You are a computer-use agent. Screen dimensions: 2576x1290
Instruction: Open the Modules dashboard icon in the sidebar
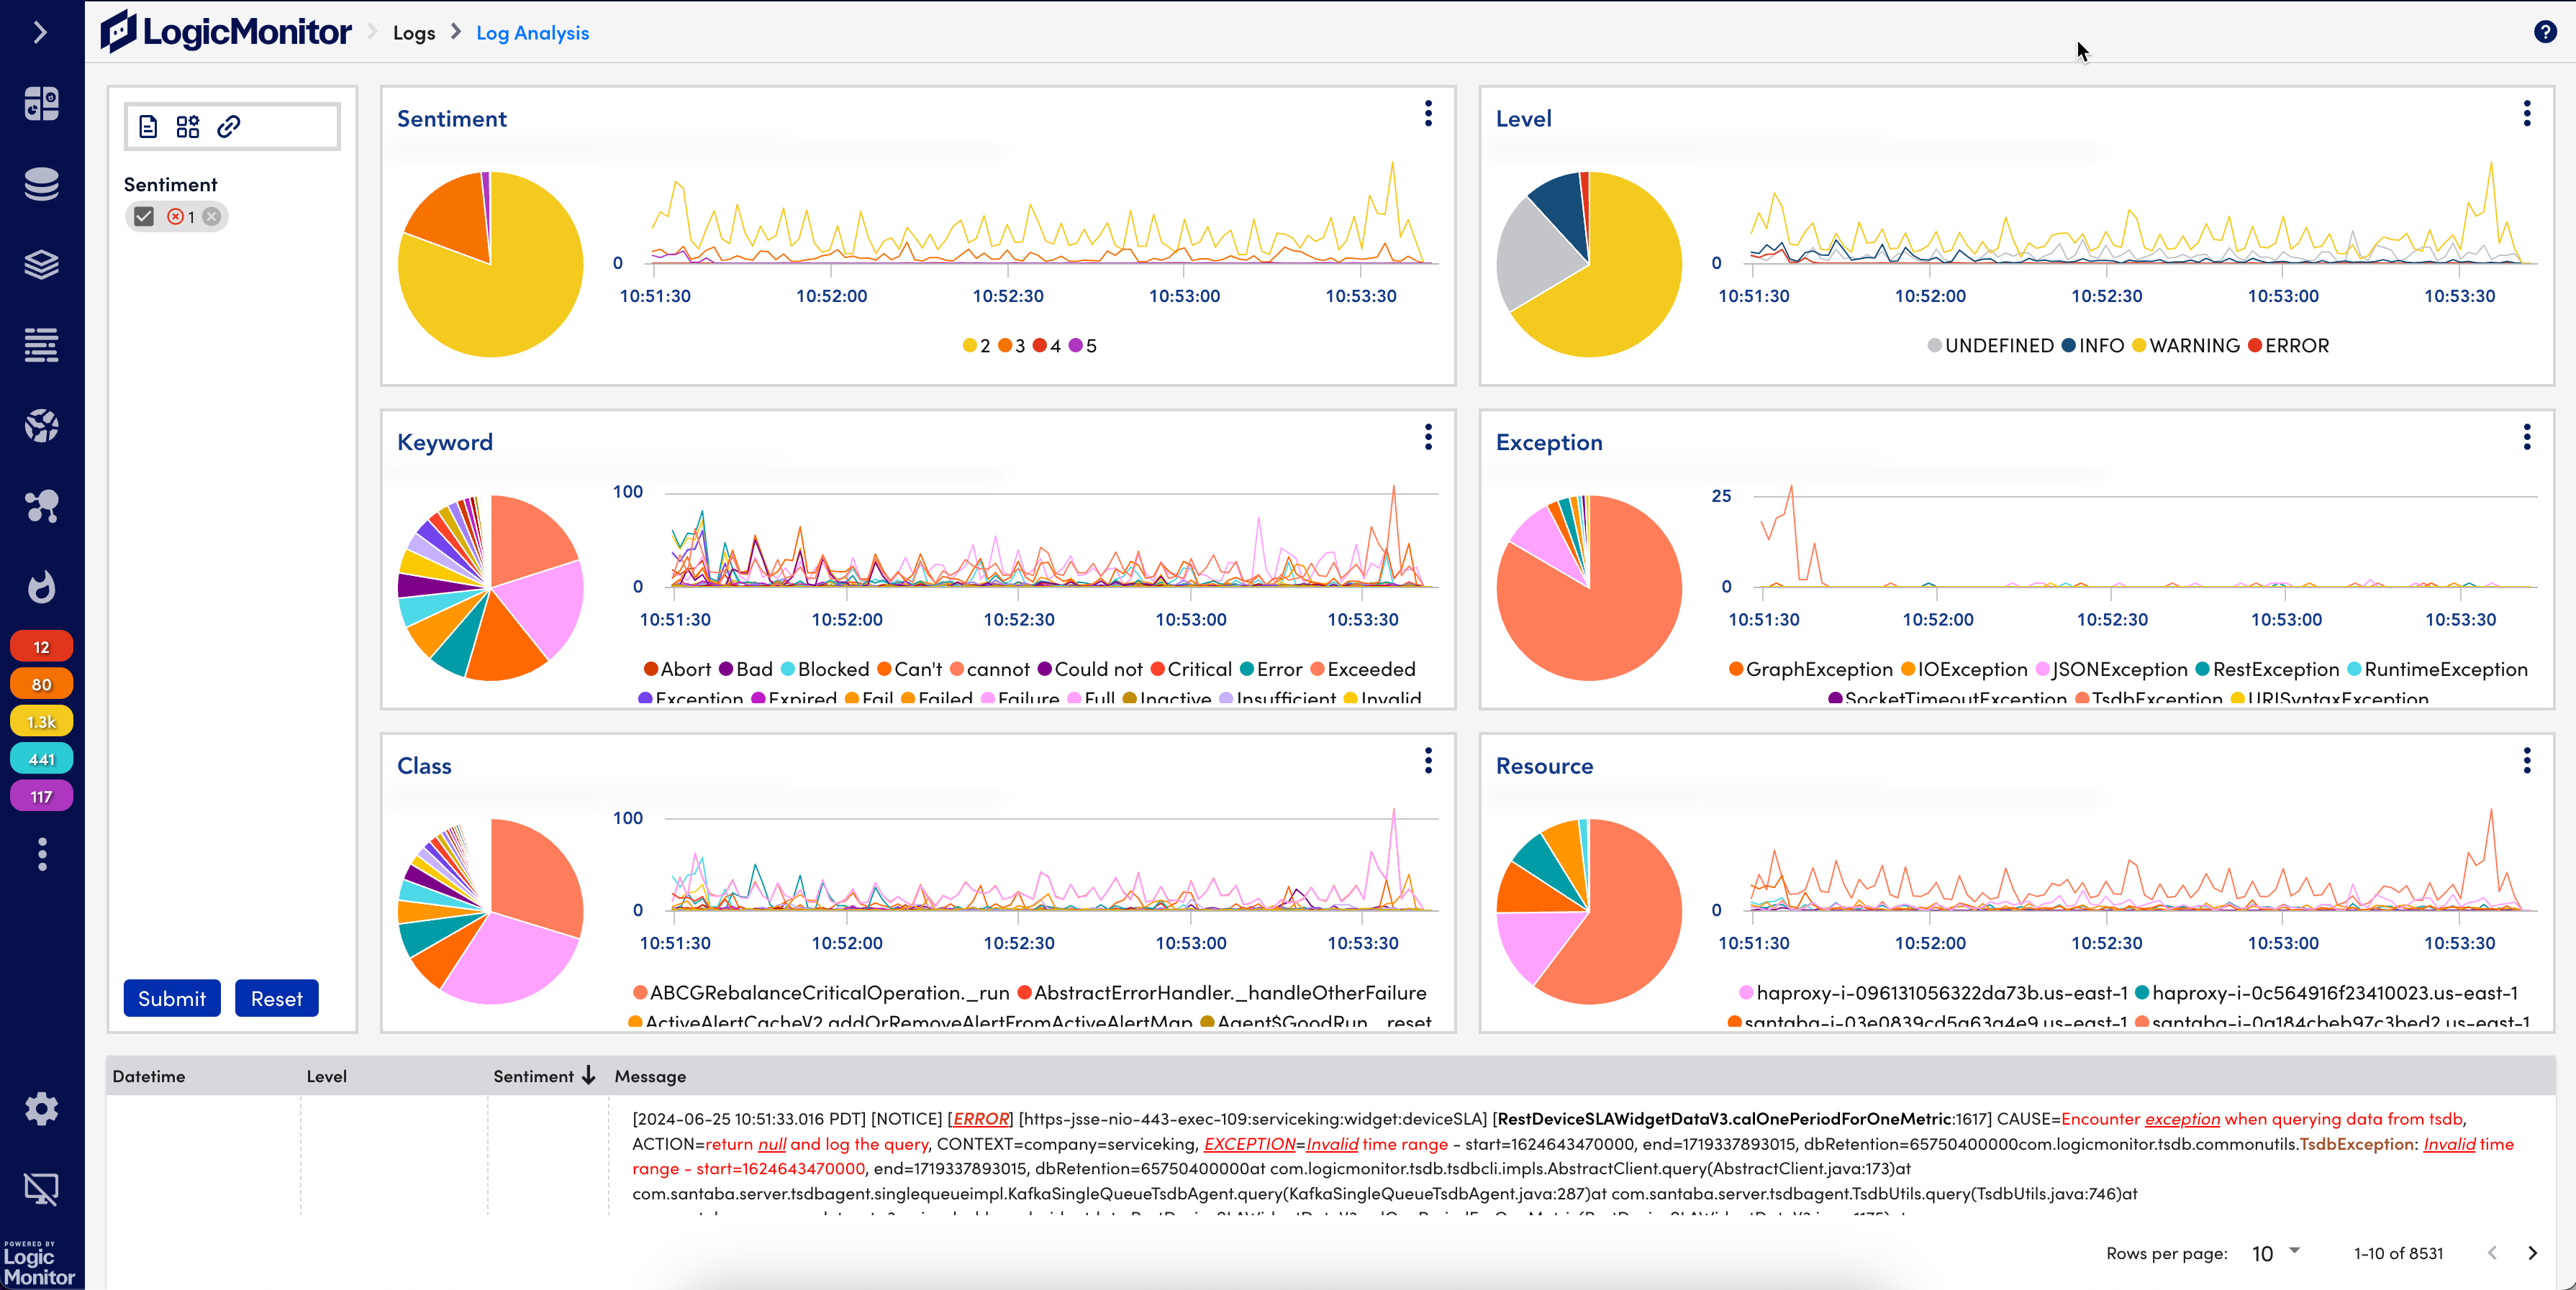click(x=41, y=103)
